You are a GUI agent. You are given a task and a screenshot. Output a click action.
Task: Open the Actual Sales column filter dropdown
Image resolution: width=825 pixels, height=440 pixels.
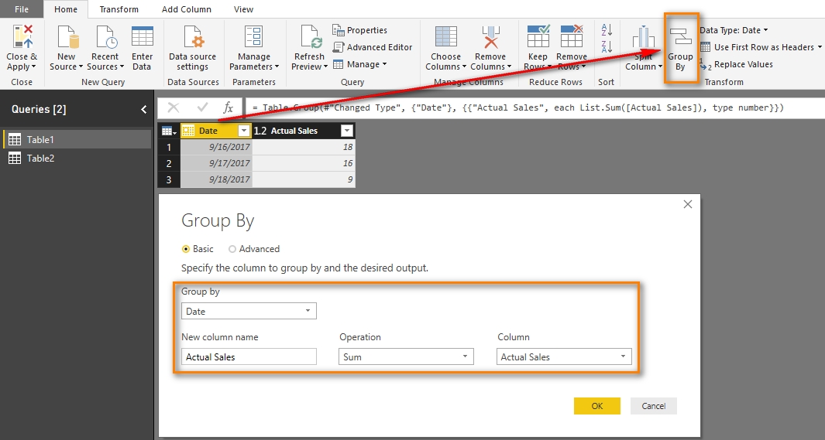(x=347, y=131)
